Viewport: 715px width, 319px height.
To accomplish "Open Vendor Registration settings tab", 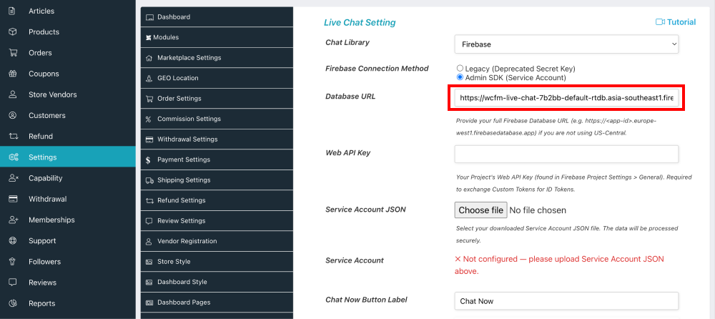I will pyautogui.click(x=187, y=241).
